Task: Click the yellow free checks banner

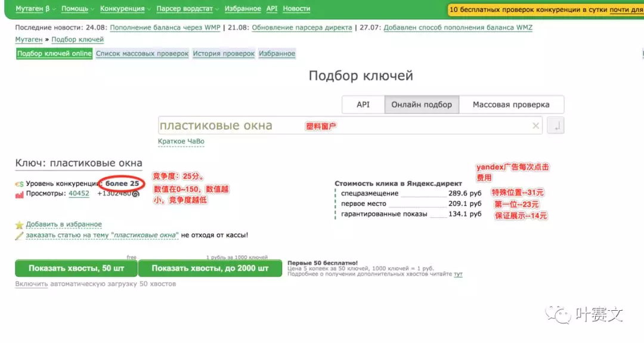Action: tap(546, 10)
